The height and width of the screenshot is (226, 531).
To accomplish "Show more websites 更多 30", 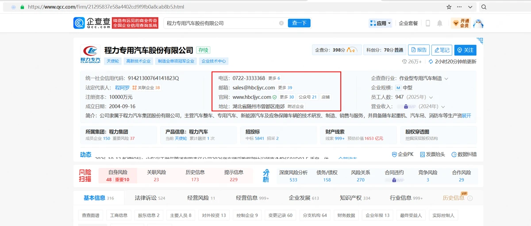I will (x=287, y=97).
